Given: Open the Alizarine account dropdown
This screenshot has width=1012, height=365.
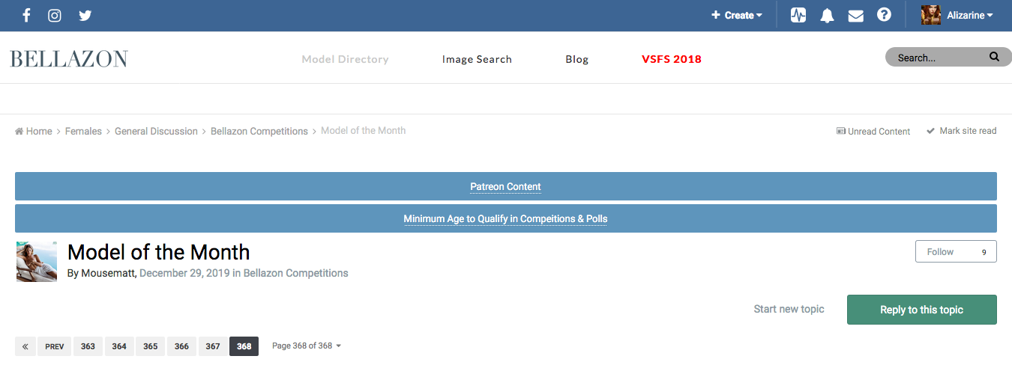Looking at the screenshot, I should click(x=957, y=15).
